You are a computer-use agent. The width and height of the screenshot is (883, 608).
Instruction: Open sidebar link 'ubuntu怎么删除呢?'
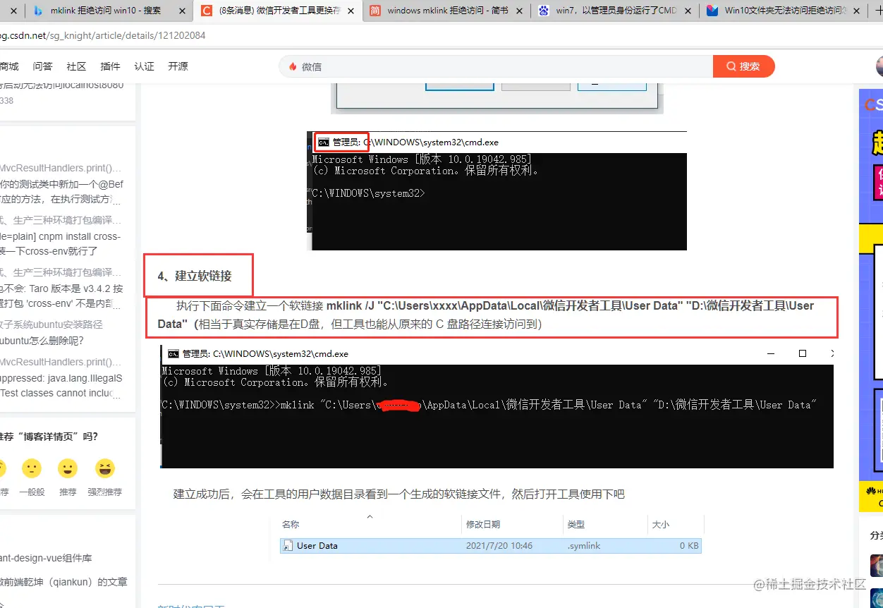point(42,341)
